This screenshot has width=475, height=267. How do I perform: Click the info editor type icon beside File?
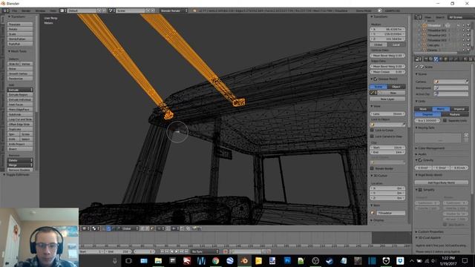tap(5, 10)
